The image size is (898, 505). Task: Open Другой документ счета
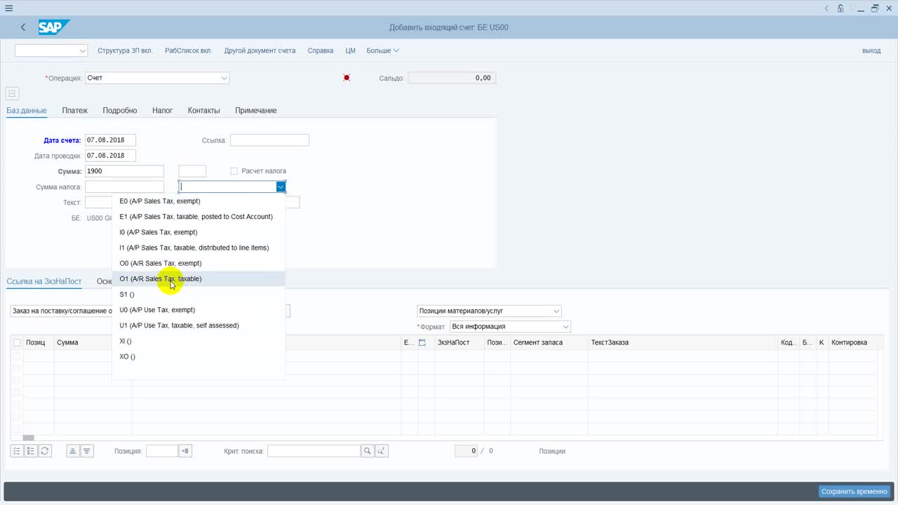pos(260,50)
